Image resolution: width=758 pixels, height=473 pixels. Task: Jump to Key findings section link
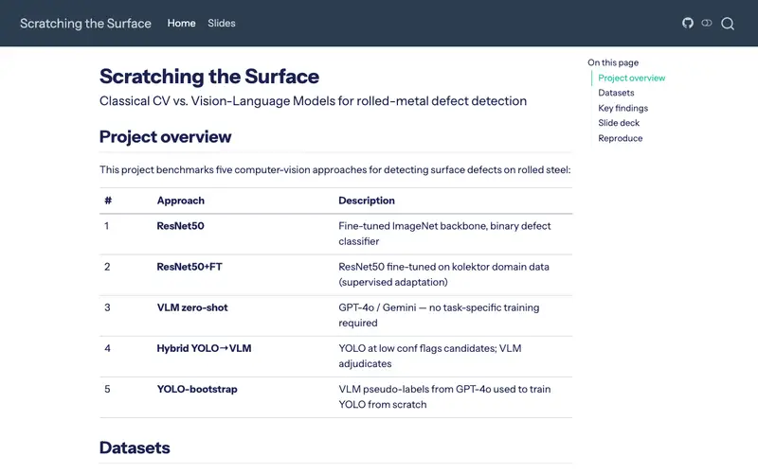click(x=623, y=108)
